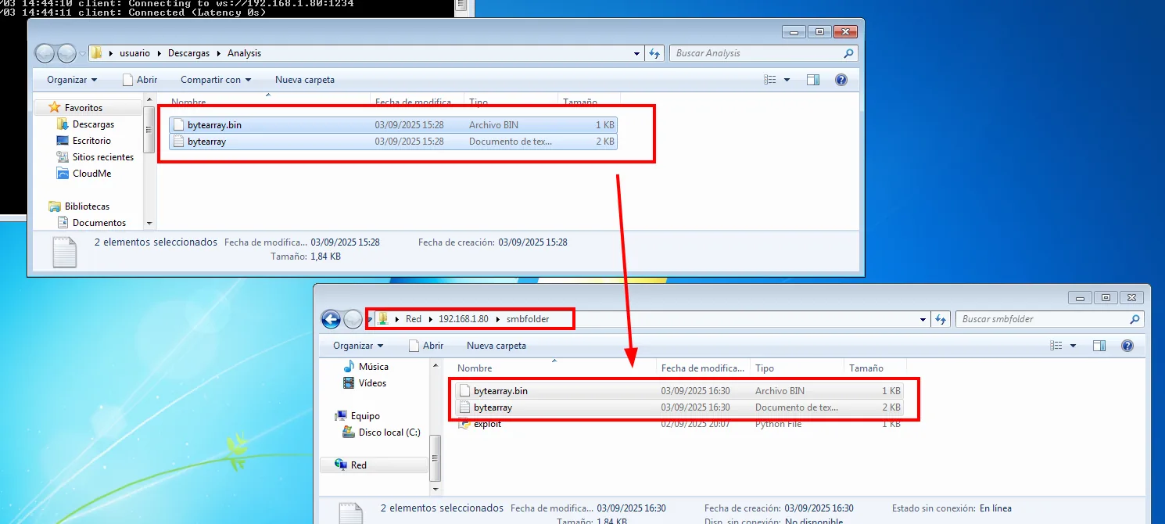Toggle preview pane in smbfolder window
The image size is (1165, 524).
point(1099,346)
